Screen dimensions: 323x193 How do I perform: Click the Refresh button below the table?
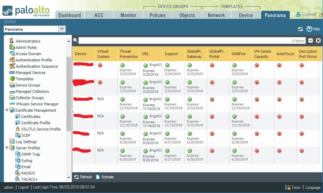tap(83, 177)
